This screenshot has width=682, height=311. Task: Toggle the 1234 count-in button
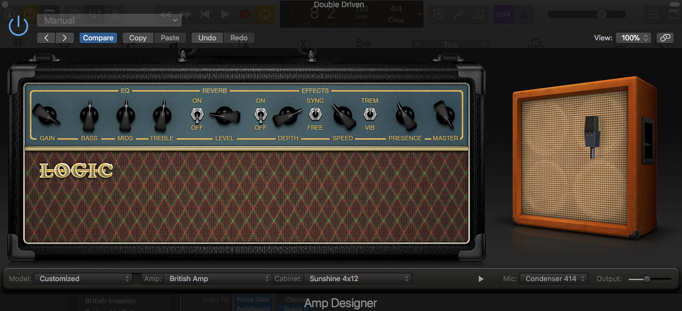(x=503, y=14)
